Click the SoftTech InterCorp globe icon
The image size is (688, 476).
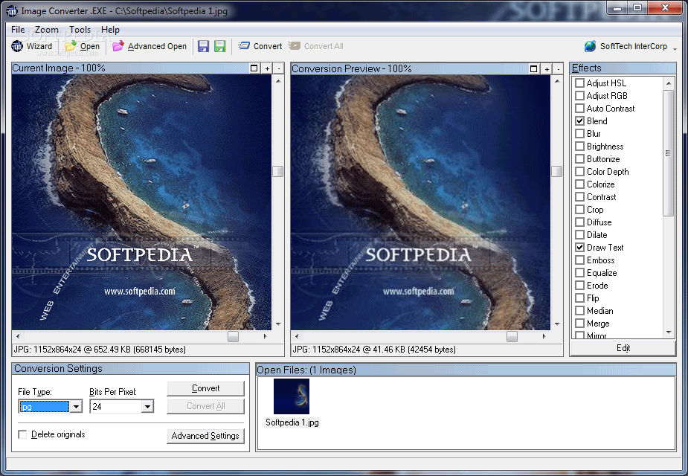click(x=590, y=46)
